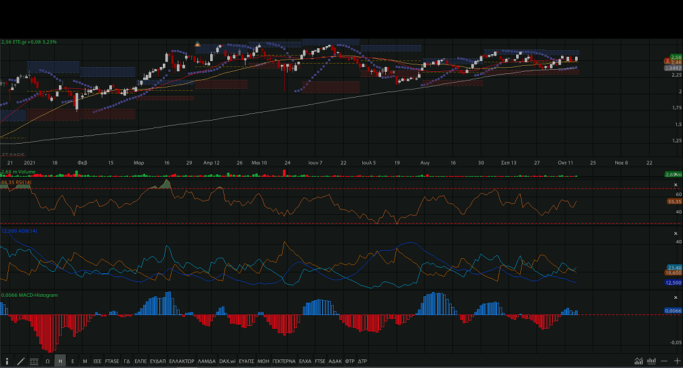Select the Ω timeframe button

pyautogui.click(x=47, y=361)
